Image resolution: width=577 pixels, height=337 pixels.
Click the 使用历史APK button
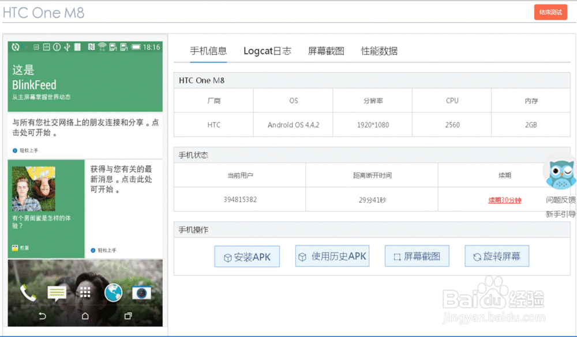(332, 256)
